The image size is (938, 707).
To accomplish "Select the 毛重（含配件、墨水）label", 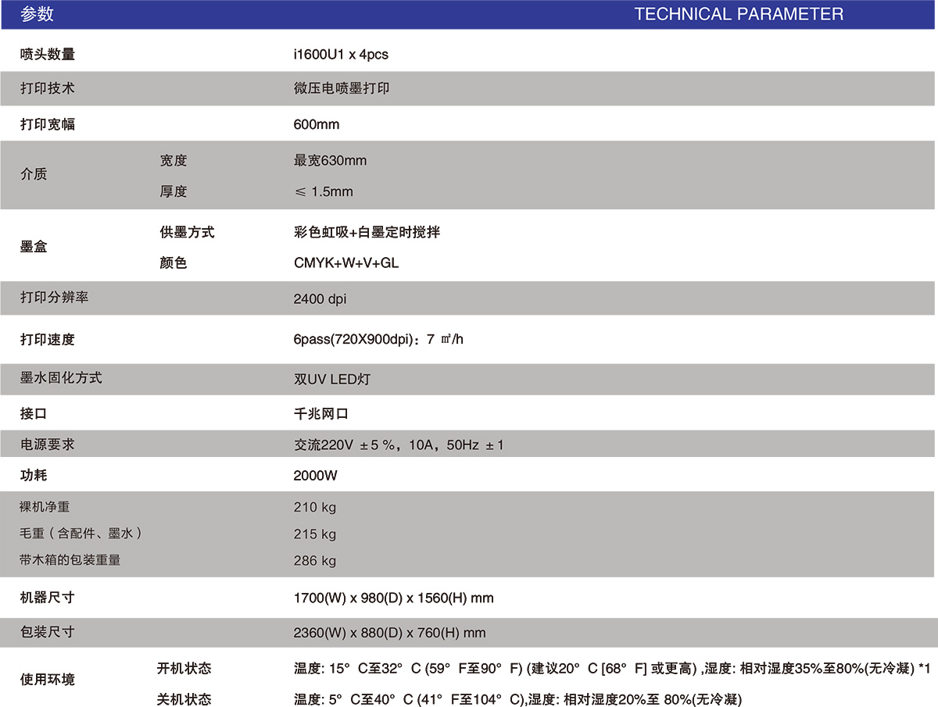I will pos(81,534).
